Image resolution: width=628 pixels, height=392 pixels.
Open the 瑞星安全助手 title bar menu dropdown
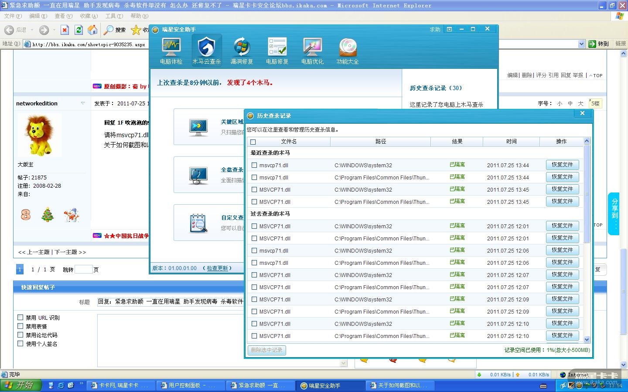[x=449, y=29]
